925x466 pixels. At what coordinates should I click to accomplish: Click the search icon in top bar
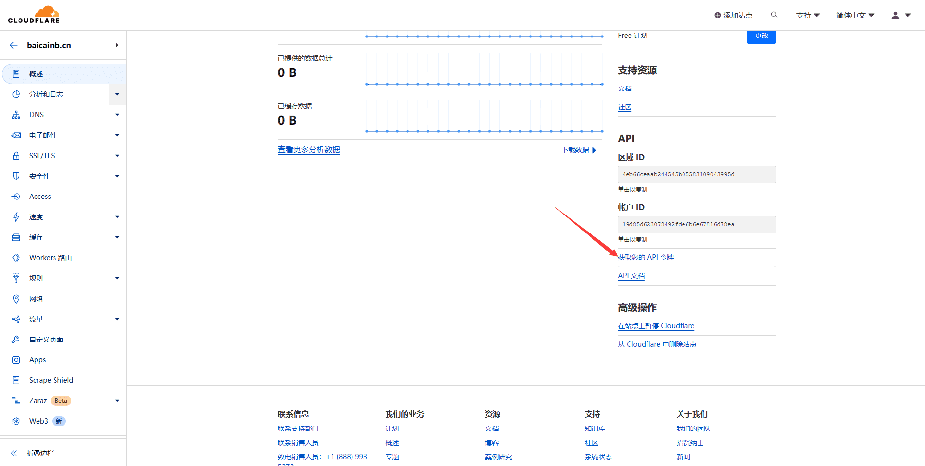774,15
